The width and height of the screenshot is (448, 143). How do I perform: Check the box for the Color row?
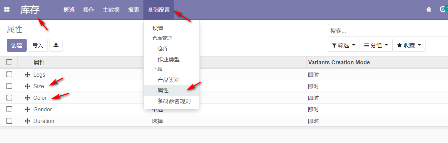[10, 98]
